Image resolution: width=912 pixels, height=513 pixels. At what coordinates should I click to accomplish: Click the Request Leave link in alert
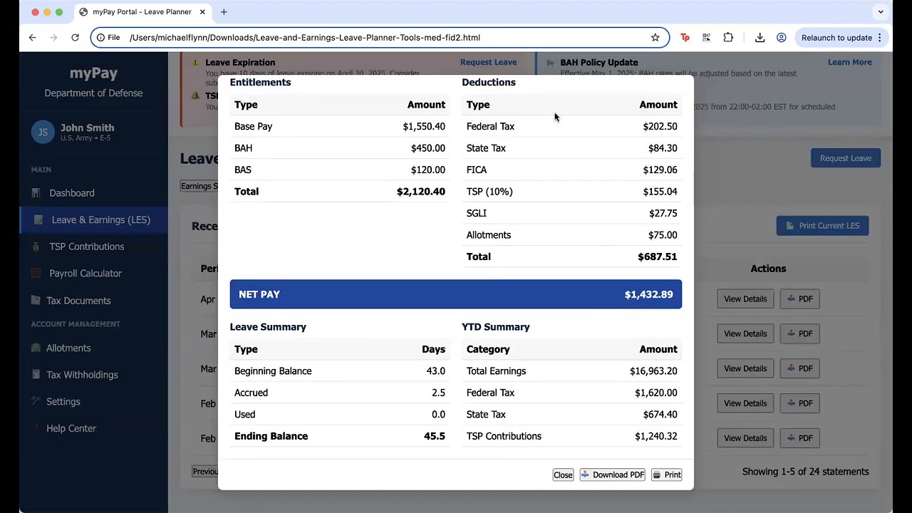(488, 63)
